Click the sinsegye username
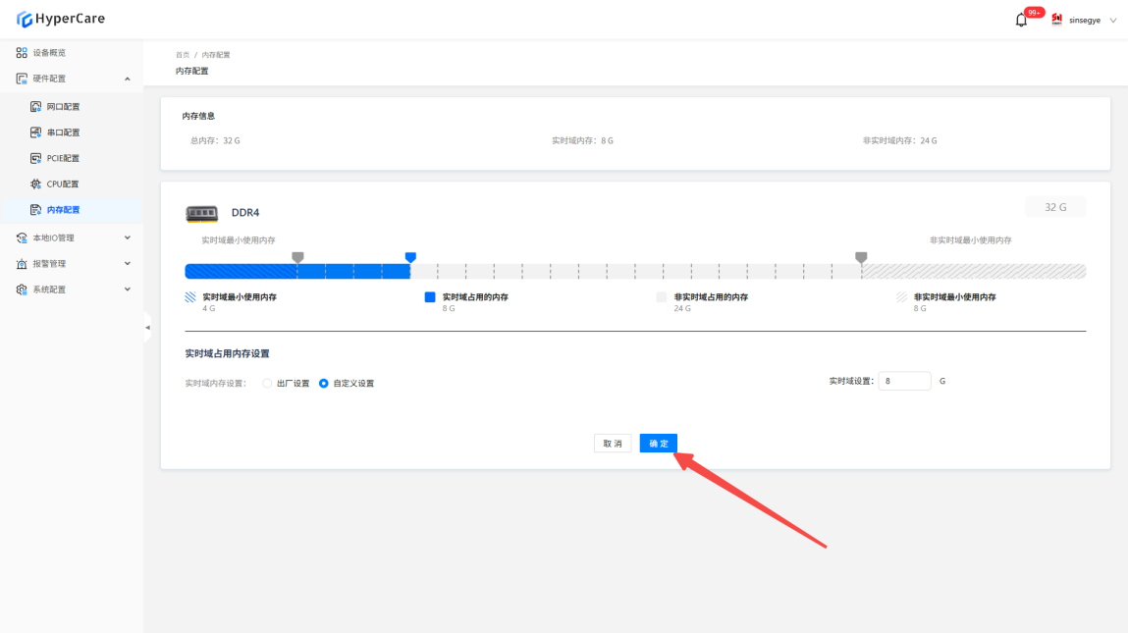The height and width of the screenshot is (633, 1128). click(1084, 21)
